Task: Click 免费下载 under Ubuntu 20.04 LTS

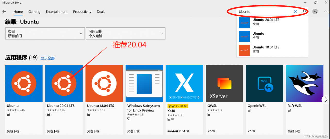Action: pyautogui.click(x=53, y=131)
